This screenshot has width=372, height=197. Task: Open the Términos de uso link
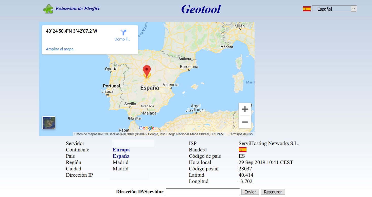click(x=241, y=134)
